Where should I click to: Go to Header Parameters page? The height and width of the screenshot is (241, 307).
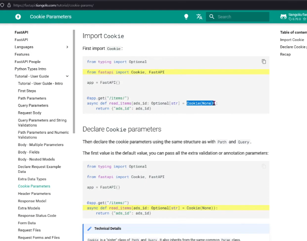pos(34,194)
